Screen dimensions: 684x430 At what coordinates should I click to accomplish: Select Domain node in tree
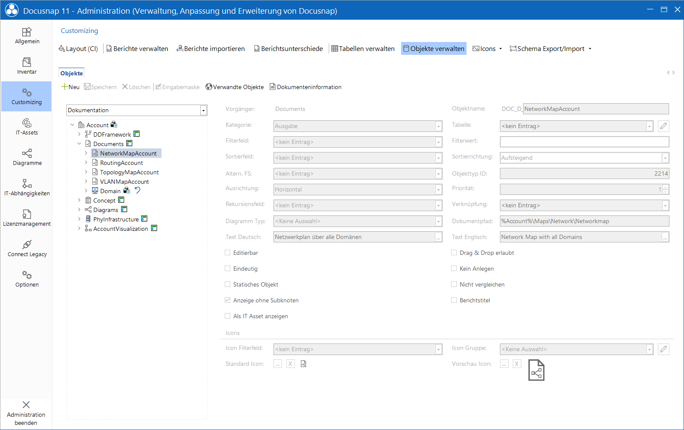click(x=110, y=191)
